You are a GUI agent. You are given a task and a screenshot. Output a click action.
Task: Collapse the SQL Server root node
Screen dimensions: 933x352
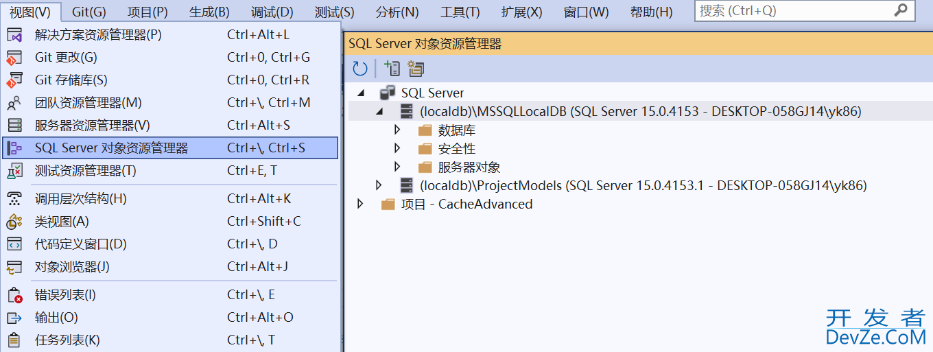tap(361, 93)
